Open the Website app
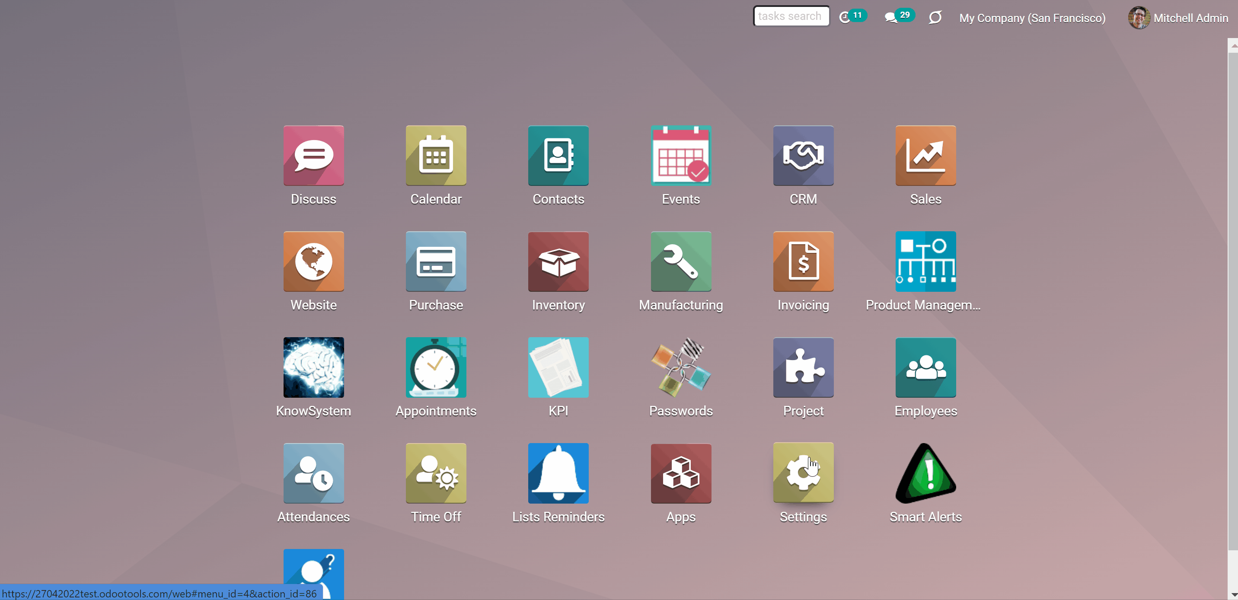This screenshot has width=1238, height=600. [313, 262]
